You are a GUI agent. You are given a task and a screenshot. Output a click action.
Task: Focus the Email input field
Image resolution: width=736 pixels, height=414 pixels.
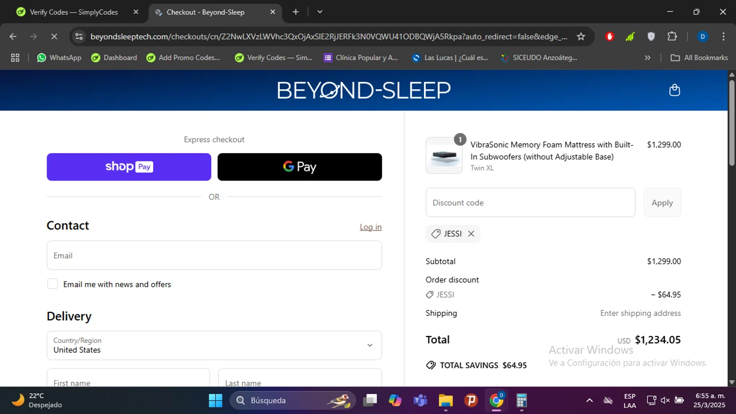click(214, 255)
